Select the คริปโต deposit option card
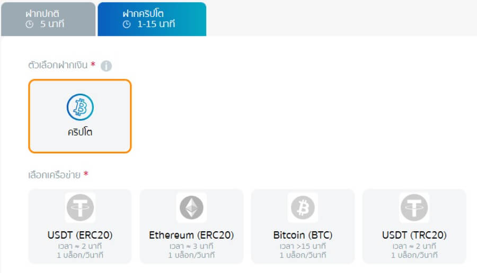 point(80,116)
